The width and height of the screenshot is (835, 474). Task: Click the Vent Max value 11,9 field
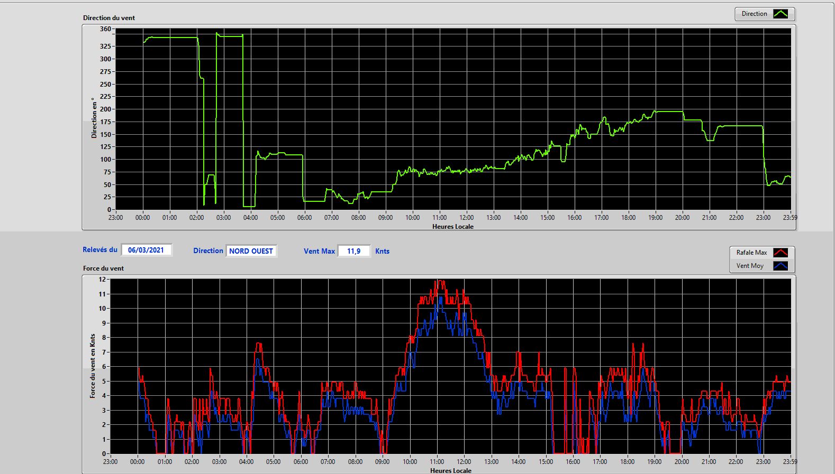coord(353,251)
